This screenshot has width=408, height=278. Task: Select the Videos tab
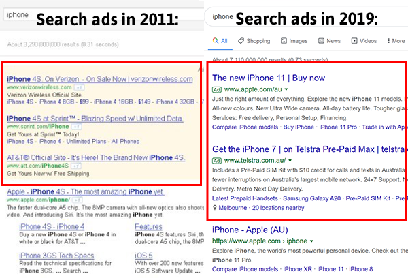pos(364,41)
